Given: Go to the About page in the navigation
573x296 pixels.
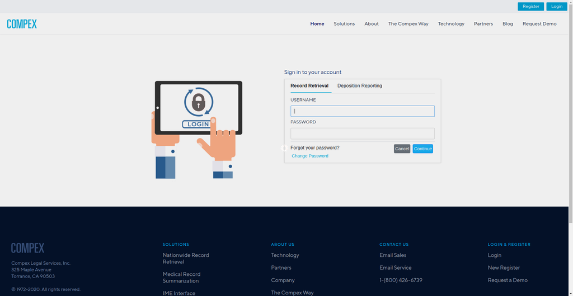Looking at the screenshot, I should (372, 23).
